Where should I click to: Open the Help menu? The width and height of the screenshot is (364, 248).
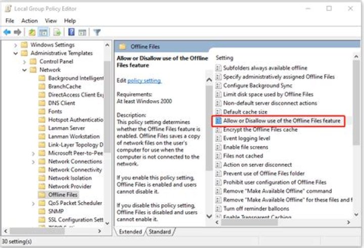pos(70,21)
